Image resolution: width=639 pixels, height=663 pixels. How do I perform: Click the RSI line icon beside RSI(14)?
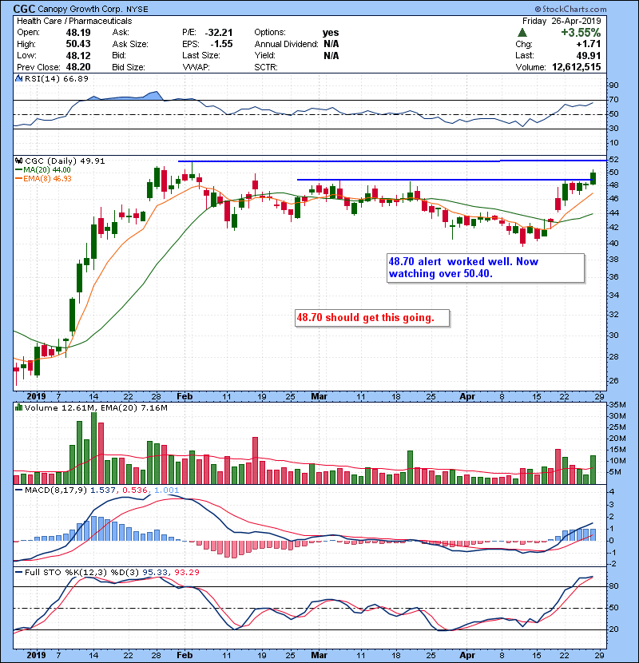tap(18, 78)
